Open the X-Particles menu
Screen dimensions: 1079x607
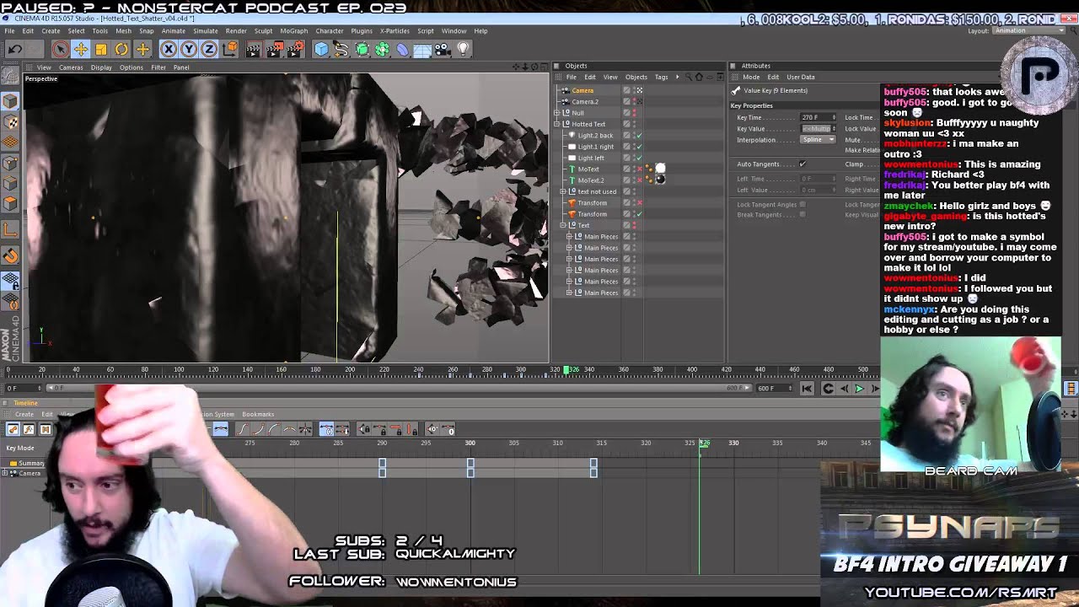pos(395,31)
